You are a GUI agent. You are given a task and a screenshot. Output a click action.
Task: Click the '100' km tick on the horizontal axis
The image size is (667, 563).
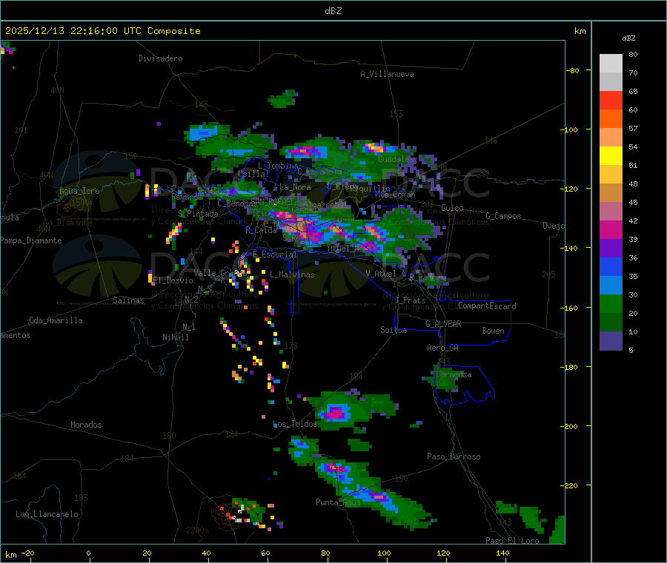[x=384, y=553]
